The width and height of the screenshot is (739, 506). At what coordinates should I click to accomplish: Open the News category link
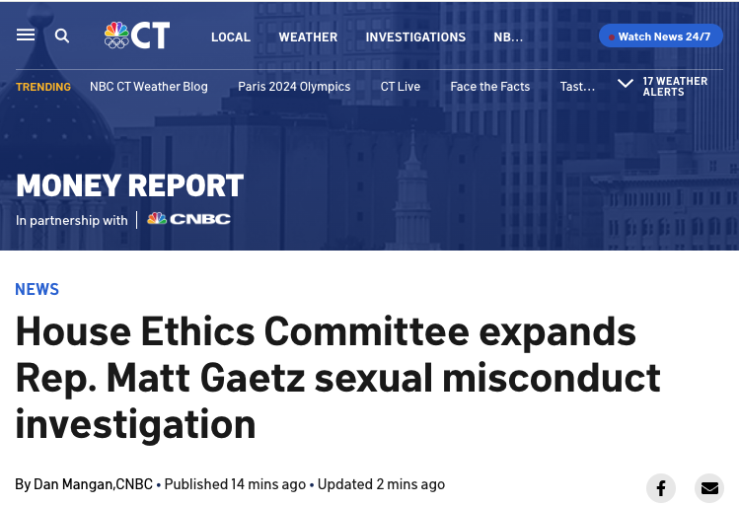pos(37,289)
